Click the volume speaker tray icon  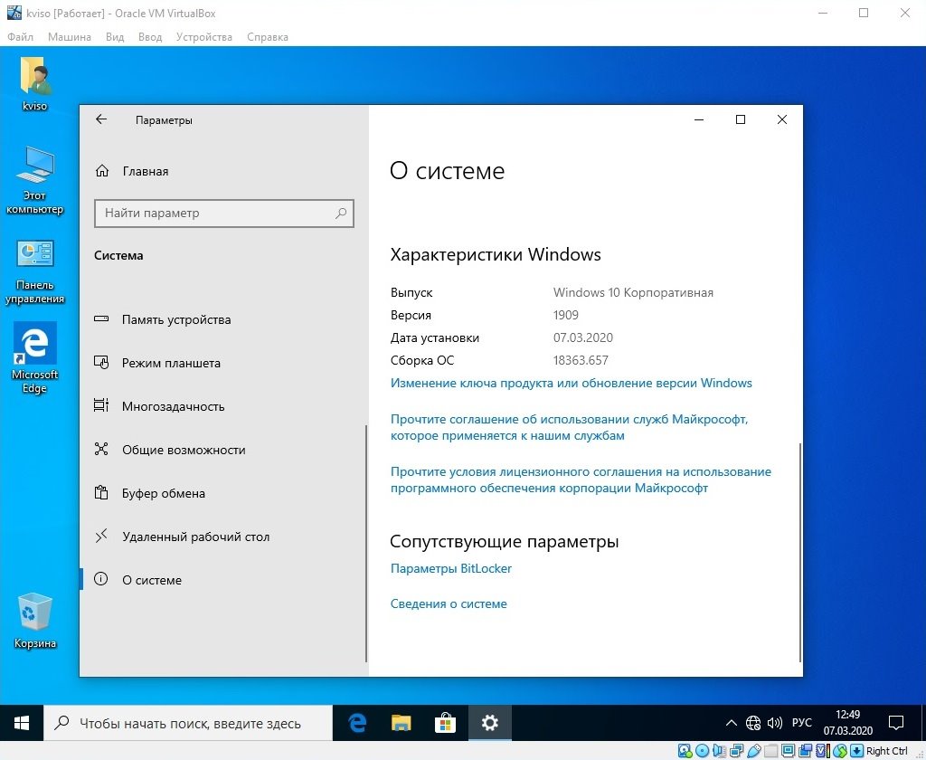(x=774, y=723)
